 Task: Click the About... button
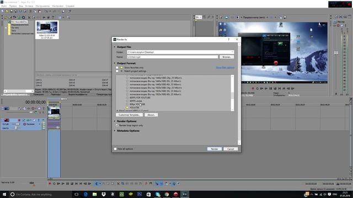click(151, 115)
